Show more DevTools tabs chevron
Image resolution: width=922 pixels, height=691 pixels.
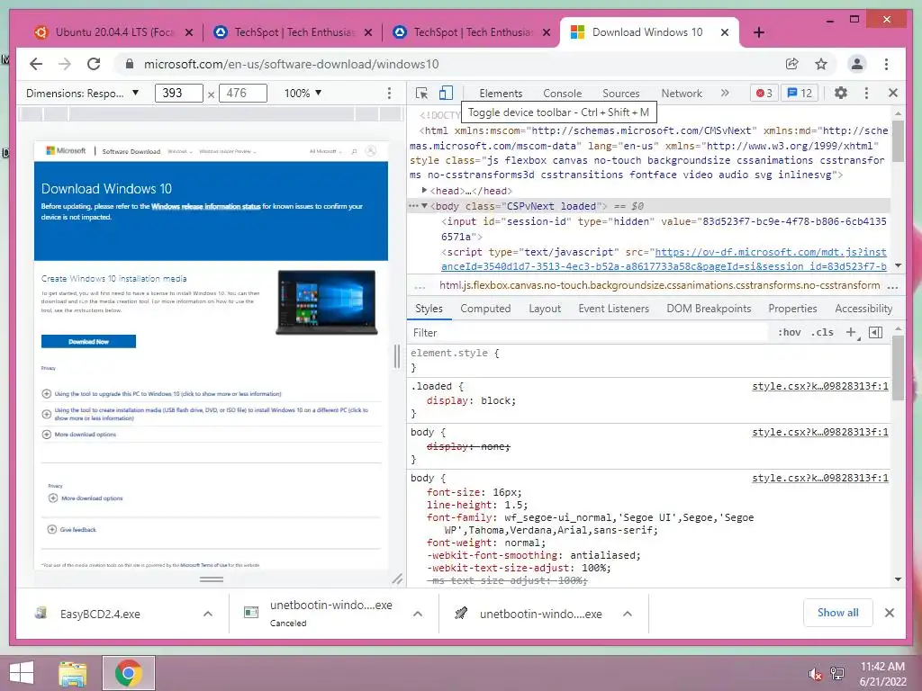(x=725, y=93)
